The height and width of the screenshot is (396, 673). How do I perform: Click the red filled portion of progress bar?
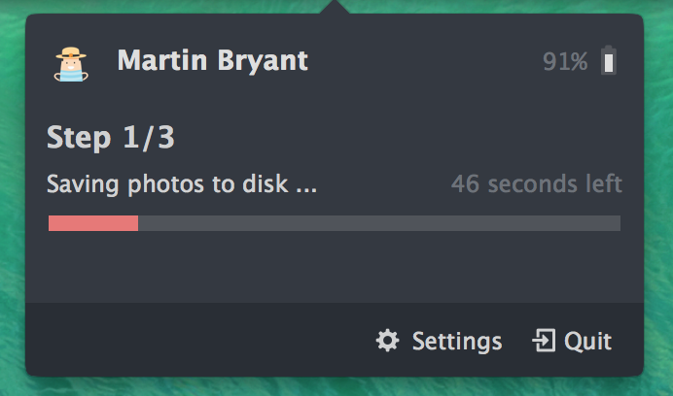93,223
